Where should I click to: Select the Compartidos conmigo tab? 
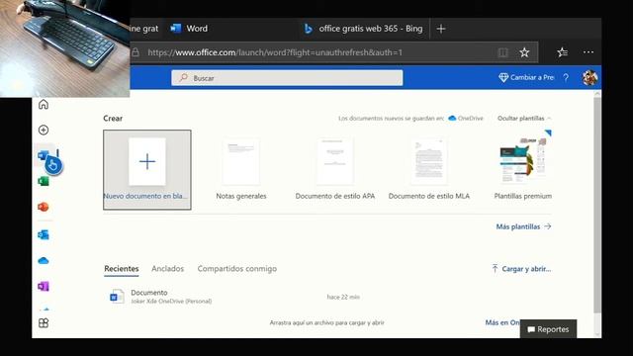coord(237,269)
